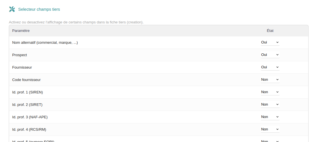This screenshot has height=142, width=310.
Task: Open the Nom alternatif state dropdown
Action: [x=270, y=42]
